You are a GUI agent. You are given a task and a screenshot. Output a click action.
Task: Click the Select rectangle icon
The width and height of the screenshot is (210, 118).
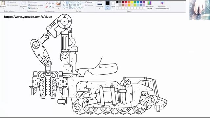point(24,3)
